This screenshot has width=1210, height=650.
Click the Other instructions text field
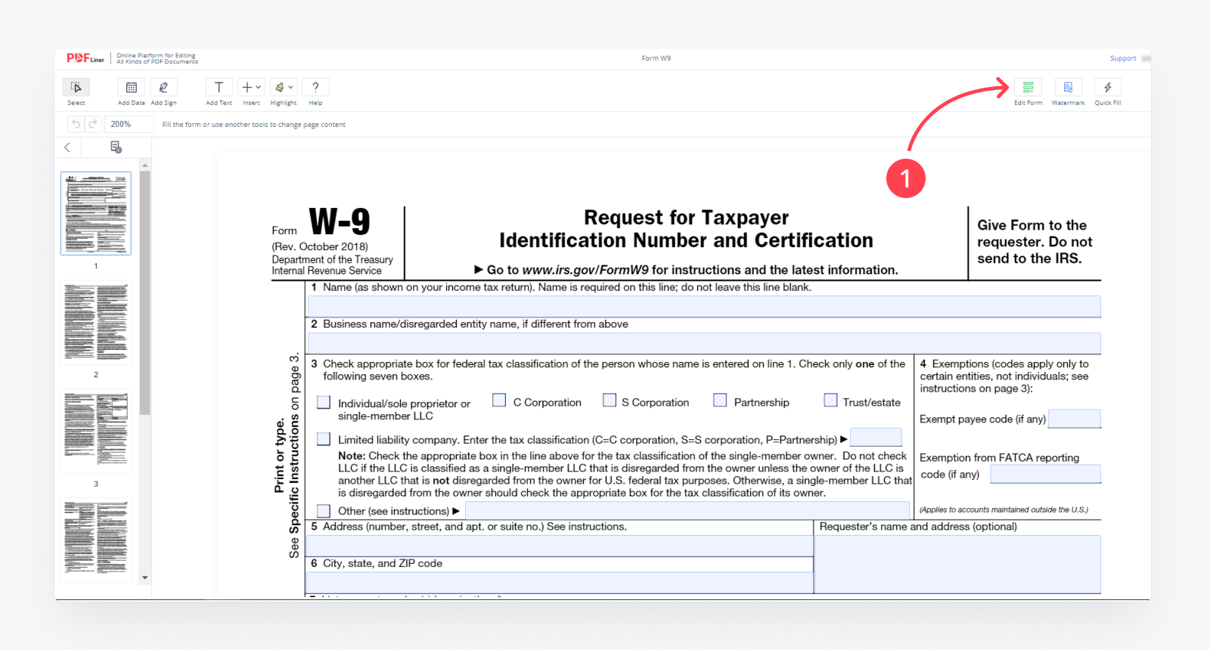(x=687, y=510)
